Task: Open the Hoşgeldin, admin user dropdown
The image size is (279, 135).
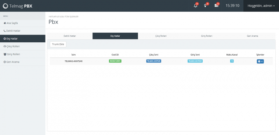Action: click(x=261, y=6)
